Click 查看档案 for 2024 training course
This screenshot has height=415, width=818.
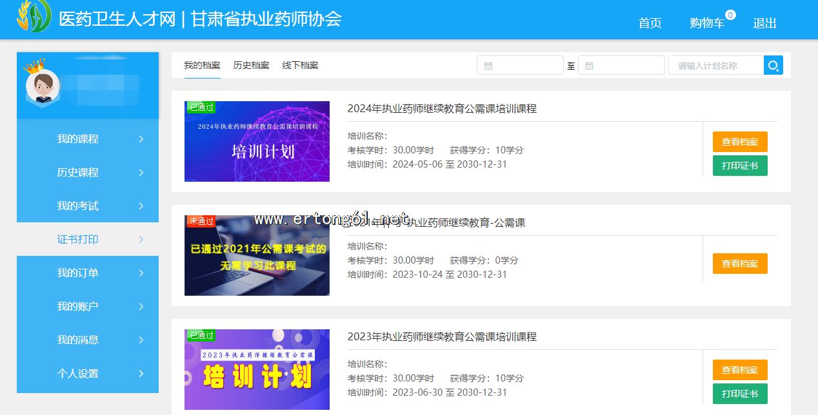[739, 142]
